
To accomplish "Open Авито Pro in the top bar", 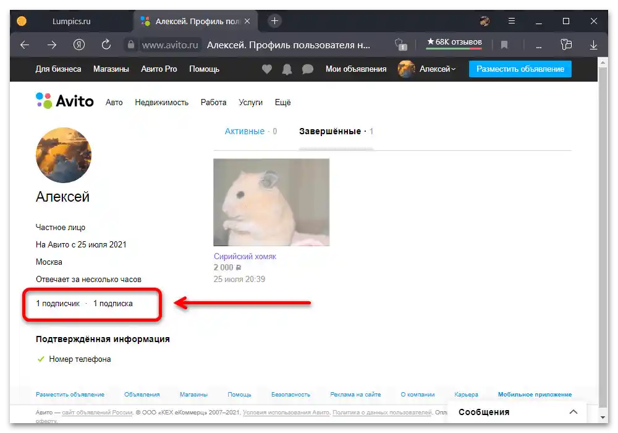I will [x=159, y=69].
